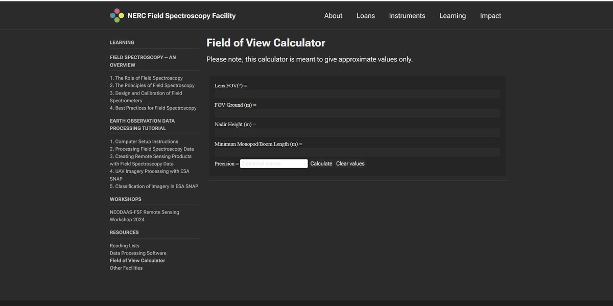Focus the Minimum Monopod/Boom Length input field

click(357, 152)
